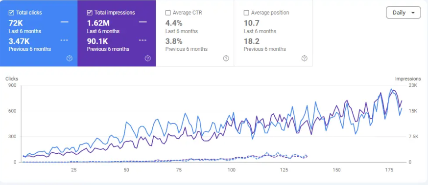This screenshot has width=428, height=185.
Task: Click the 100 x-axis day label
Action: coord(232,170)
